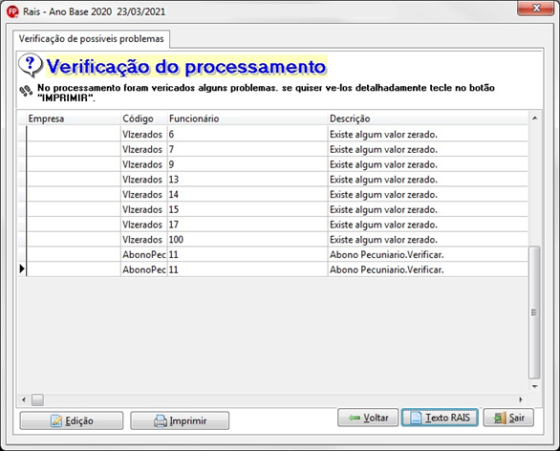The image size is (560, 451).
Task: Click the vertical scrollbar thumb
Action: [x=534, y=312]
